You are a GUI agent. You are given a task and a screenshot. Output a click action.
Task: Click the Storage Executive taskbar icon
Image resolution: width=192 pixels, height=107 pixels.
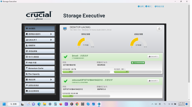pos(99,104)
